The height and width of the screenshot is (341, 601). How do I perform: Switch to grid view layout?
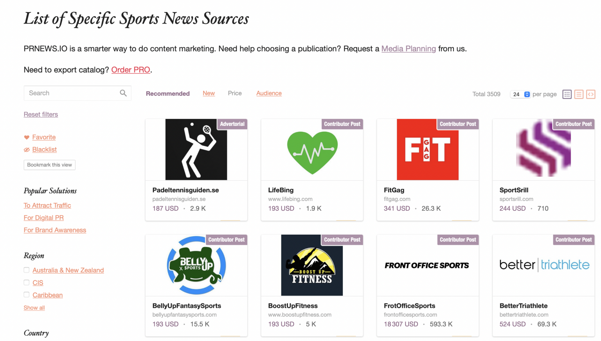[x=567, y=94]
